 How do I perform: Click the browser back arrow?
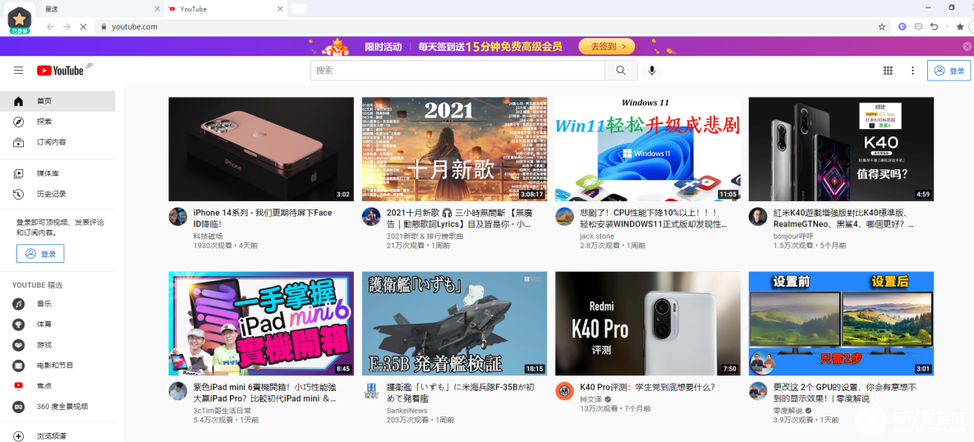[50, 27]
